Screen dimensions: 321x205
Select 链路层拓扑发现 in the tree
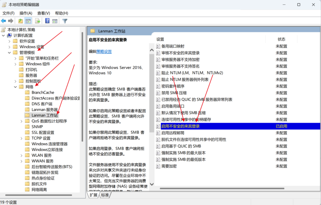(x=45, y=172)
